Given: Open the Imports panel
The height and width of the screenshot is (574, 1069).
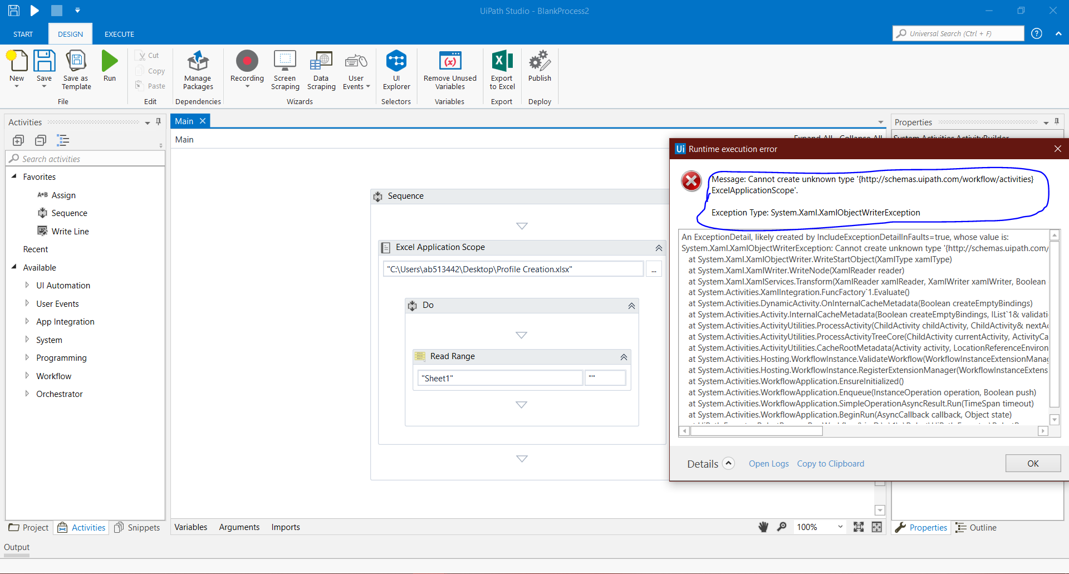Looking at the screenshot, I should [286, 527].
